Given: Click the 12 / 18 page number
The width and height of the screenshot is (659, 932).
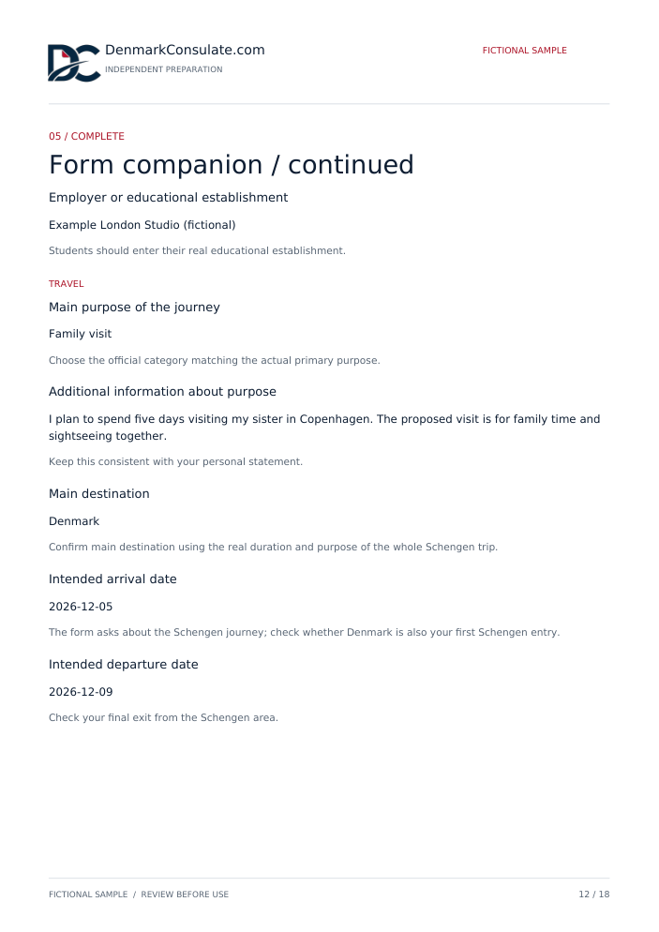Looking at the screenshot, I should tap(594, 894).
